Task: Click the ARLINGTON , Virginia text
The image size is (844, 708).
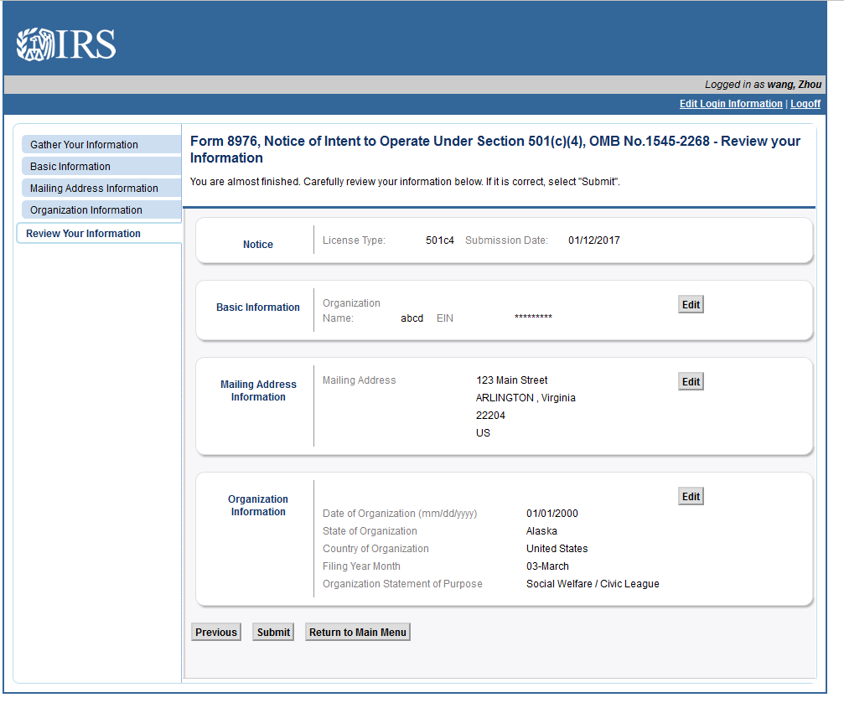Action: pos(526,398)
